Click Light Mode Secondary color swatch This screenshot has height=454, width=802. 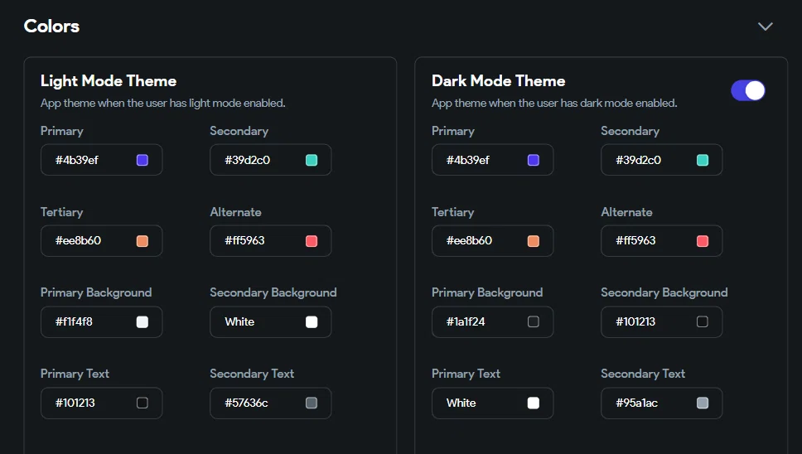click(312, 160)
